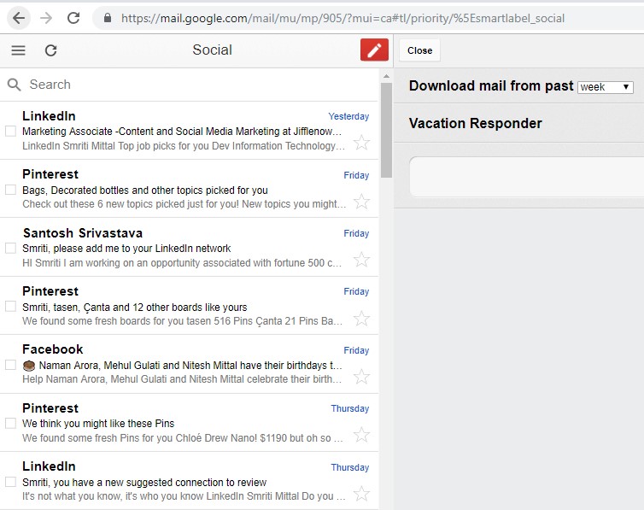Screen dimensions: 644x510
Task: Reload the page with browser reload icon
Action: point(73,18)
